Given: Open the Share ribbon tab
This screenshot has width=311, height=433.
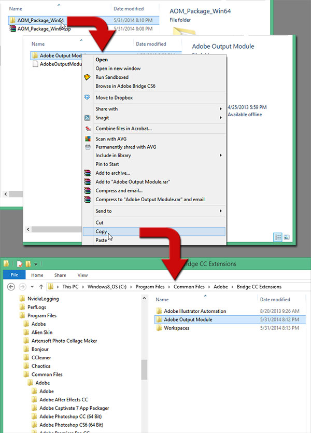Looking at the screenshot, I should (60, 275).
